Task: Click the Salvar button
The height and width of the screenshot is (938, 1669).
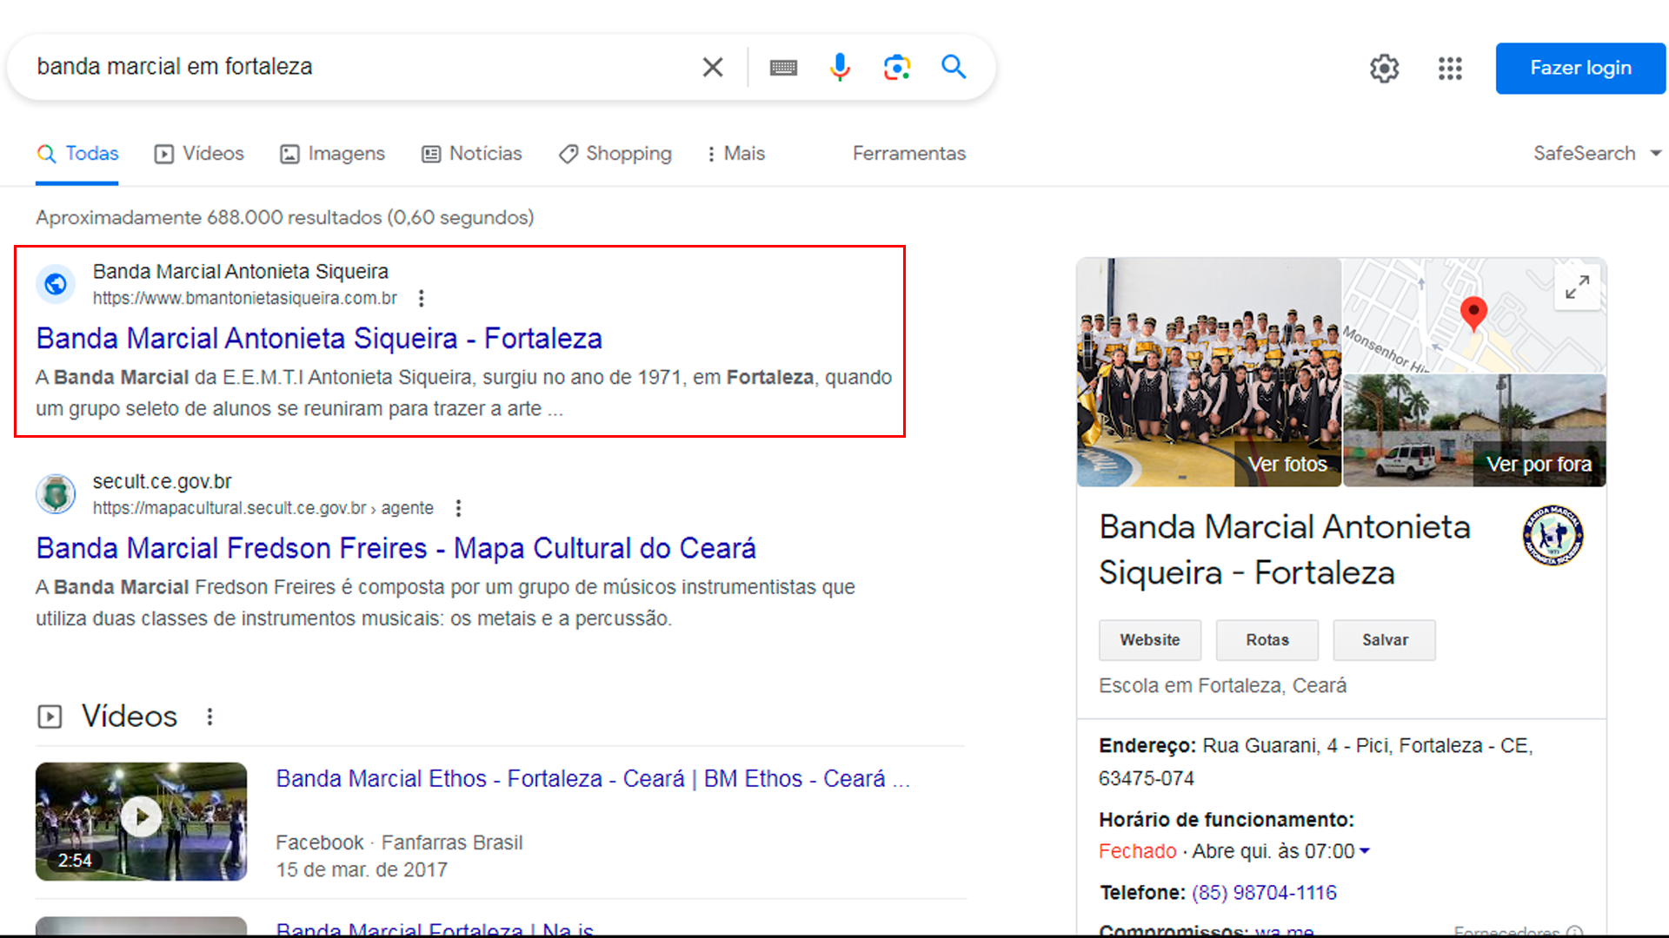Action: pyautogui.click(x=1385, y=640)
